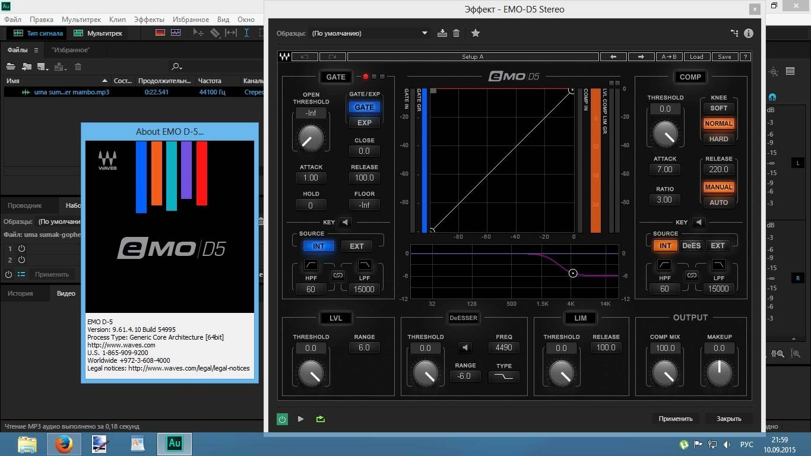This screenshot has height=456, width=811.
Task: Click the plugin redo arrow
Action: coord(332,57)
